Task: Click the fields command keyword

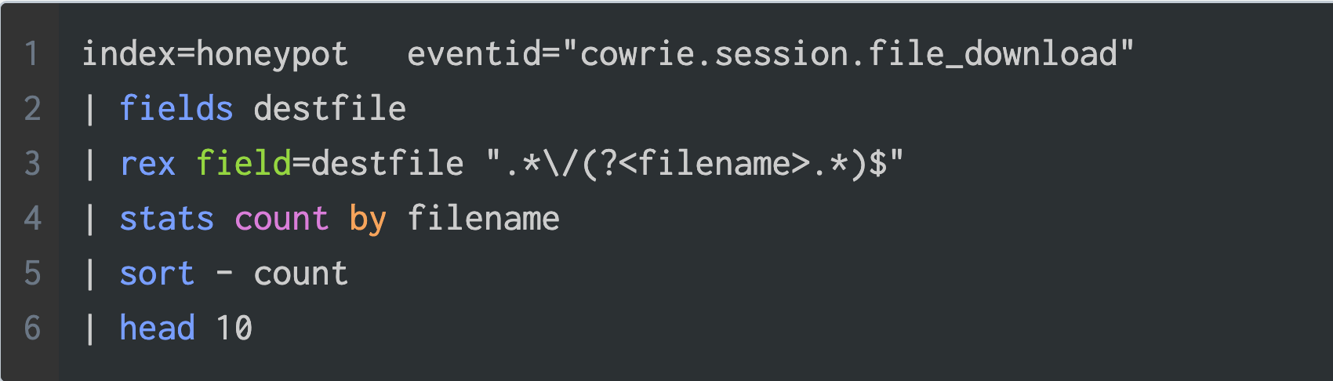Action: pyautogui.click(x=176, y=109)
